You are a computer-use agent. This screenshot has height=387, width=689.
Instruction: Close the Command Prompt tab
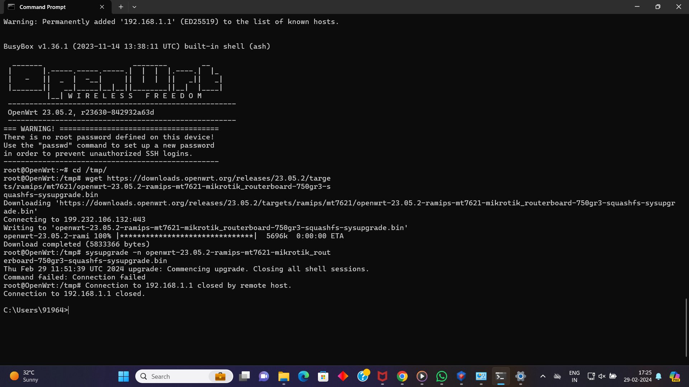[102, 7]
